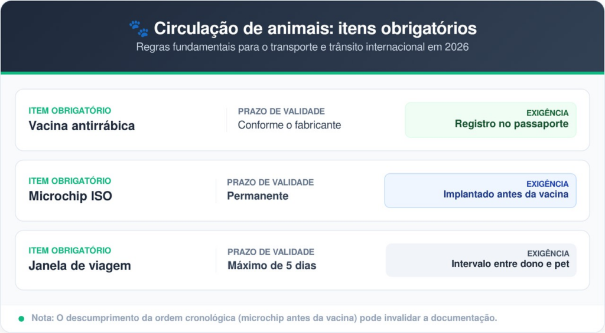Select the 'Janela de viagem' item title

pos(80,266)
